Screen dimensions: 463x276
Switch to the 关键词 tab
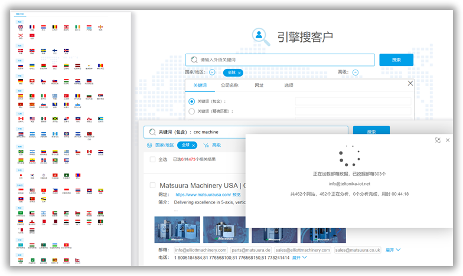200,85
